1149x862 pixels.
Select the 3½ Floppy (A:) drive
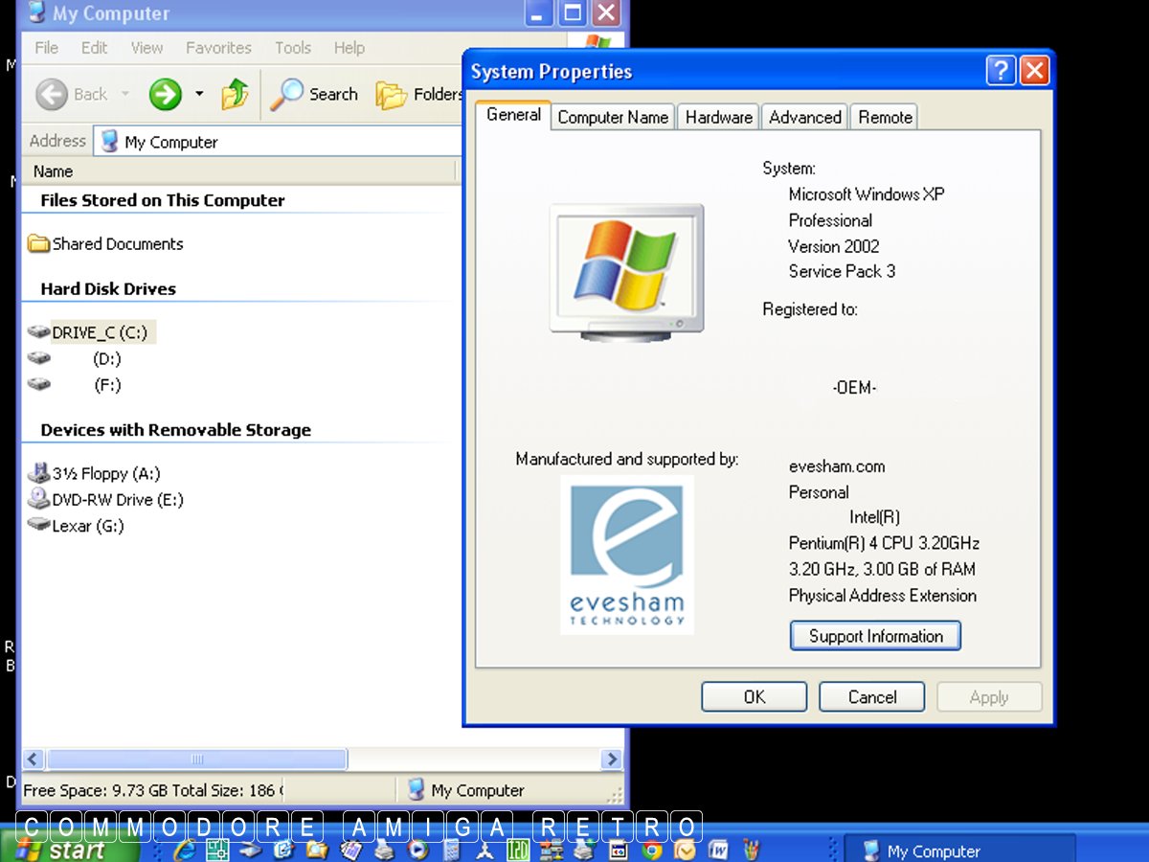tap(105, 473)
